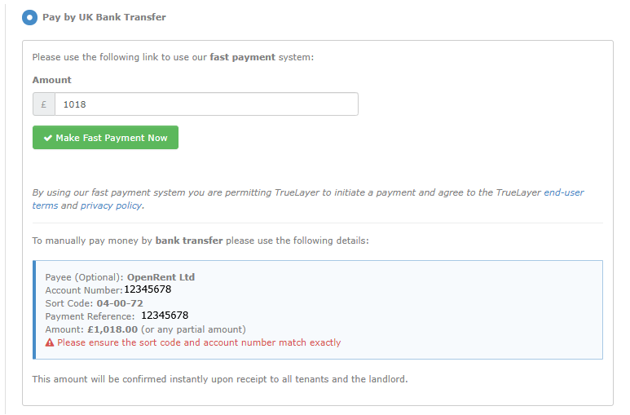Click the Amount input field containing 1018

click(206, 104)
